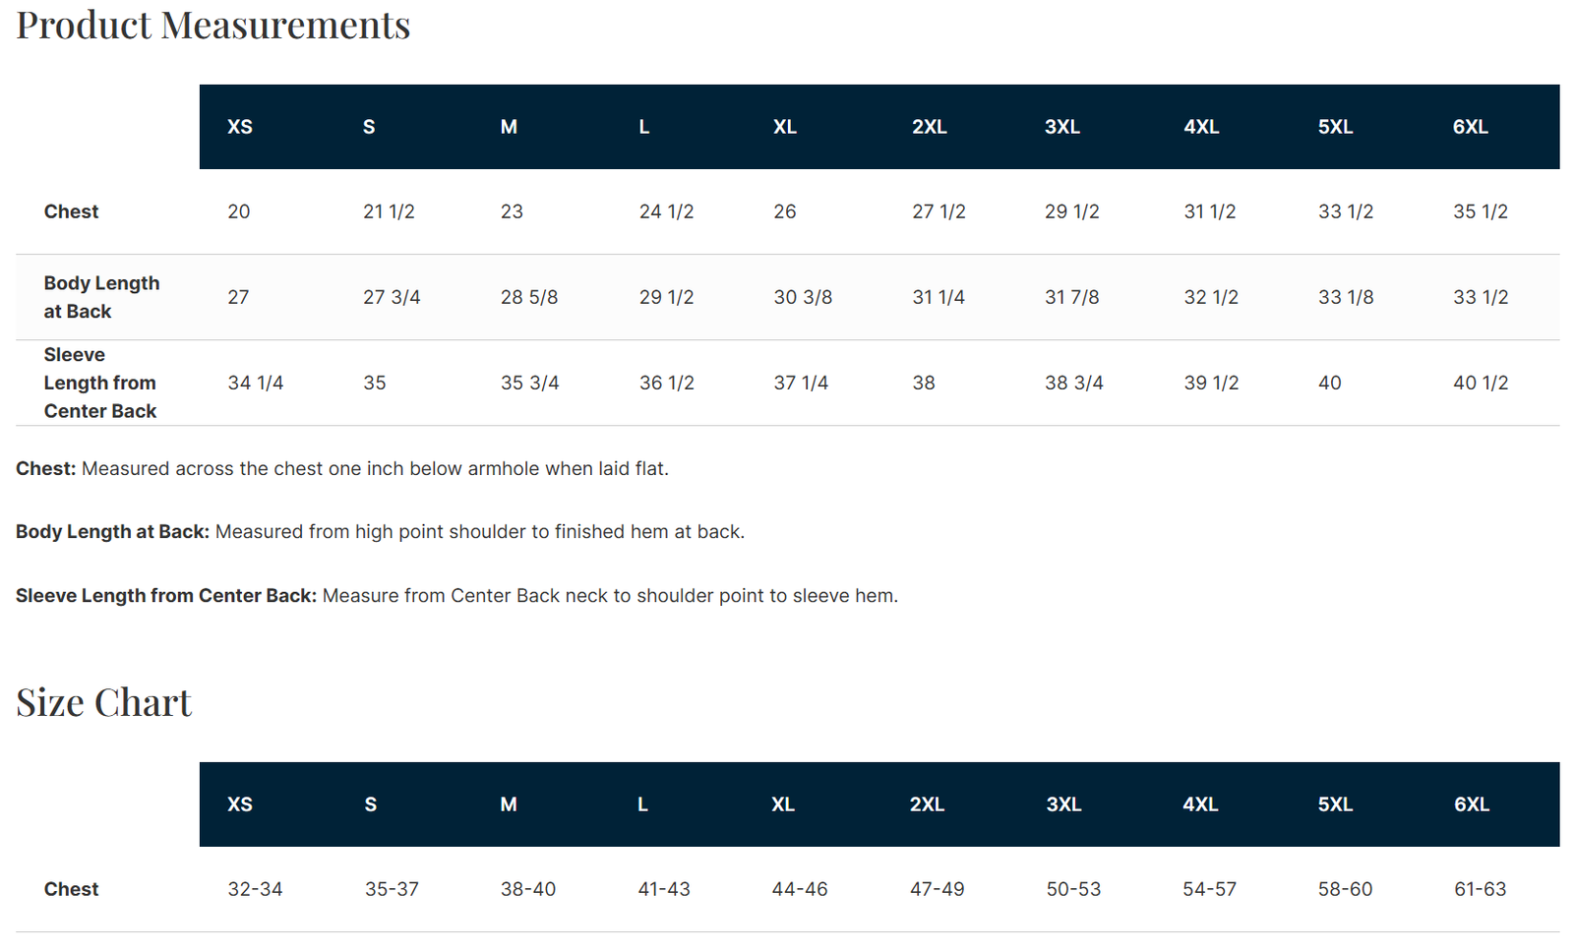Click the Chest row label in Size Chart
Viewport: 1574px width, 951px height.
(x=71, y=889)
